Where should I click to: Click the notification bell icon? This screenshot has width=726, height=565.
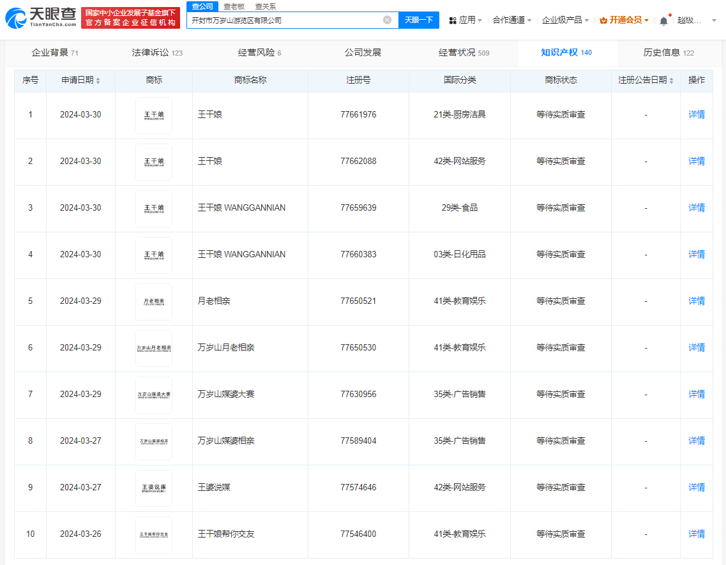pyautogui.click(x=663, y=20)
